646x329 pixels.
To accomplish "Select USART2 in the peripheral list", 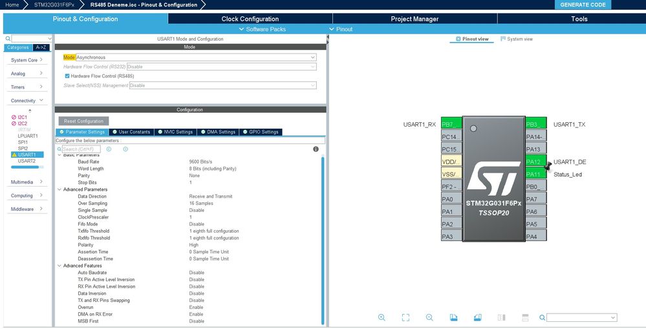I will pyautogui.click(x=27, y=161).
